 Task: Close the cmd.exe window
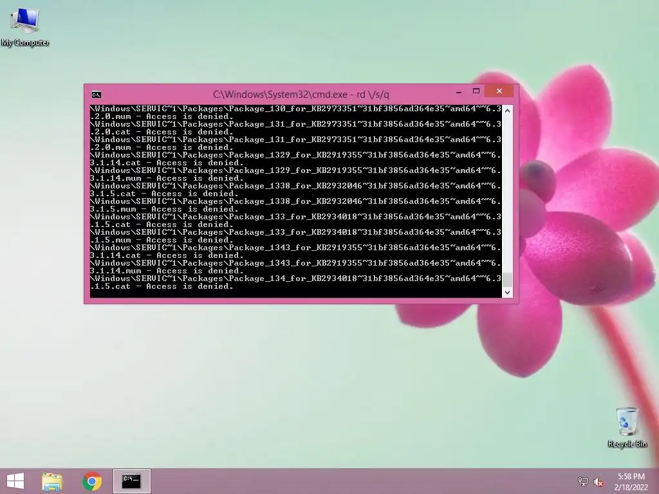click(x=499, y=91)
